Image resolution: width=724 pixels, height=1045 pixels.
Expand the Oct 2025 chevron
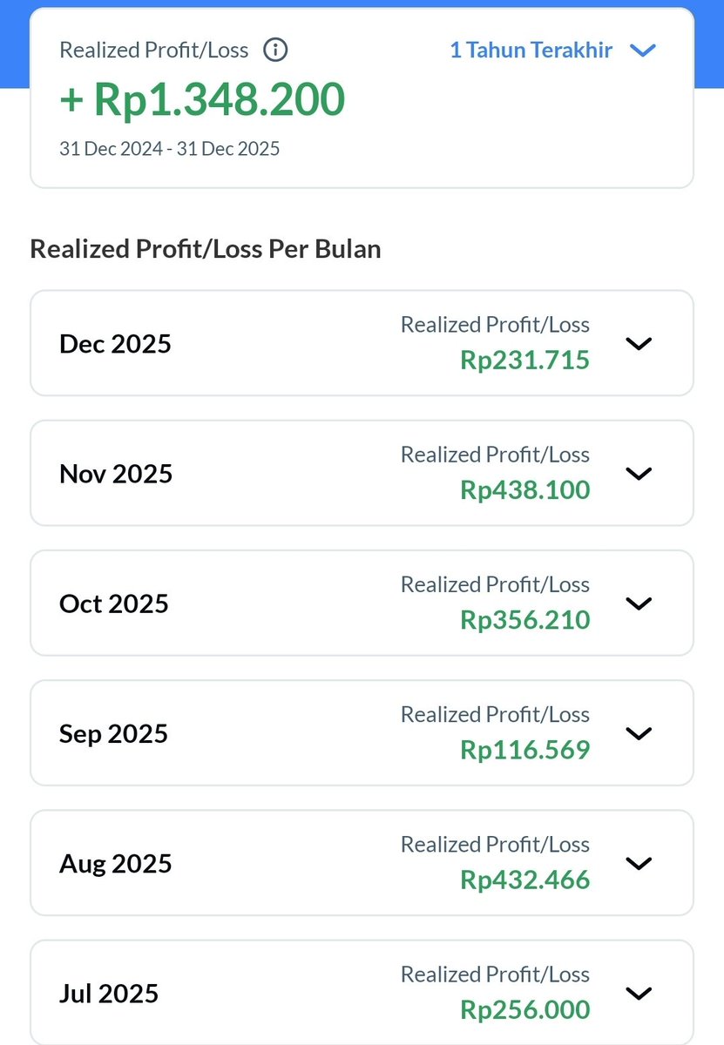[639, 603]
